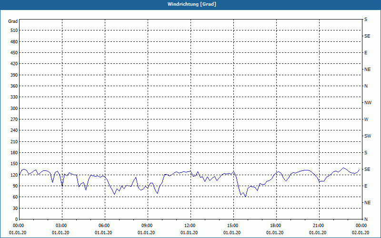The height and width of the screenshot is (238, 381).
Task: Click the 01.01.20 date under 06:00
Action: point(103,233)
